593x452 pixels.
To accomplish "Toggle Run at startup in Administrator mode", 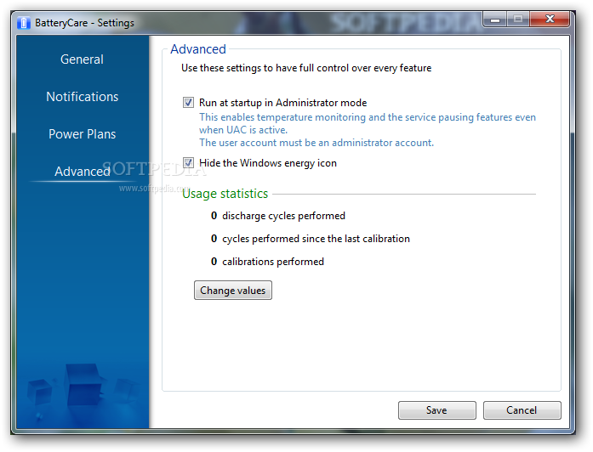I will [188, 103].
